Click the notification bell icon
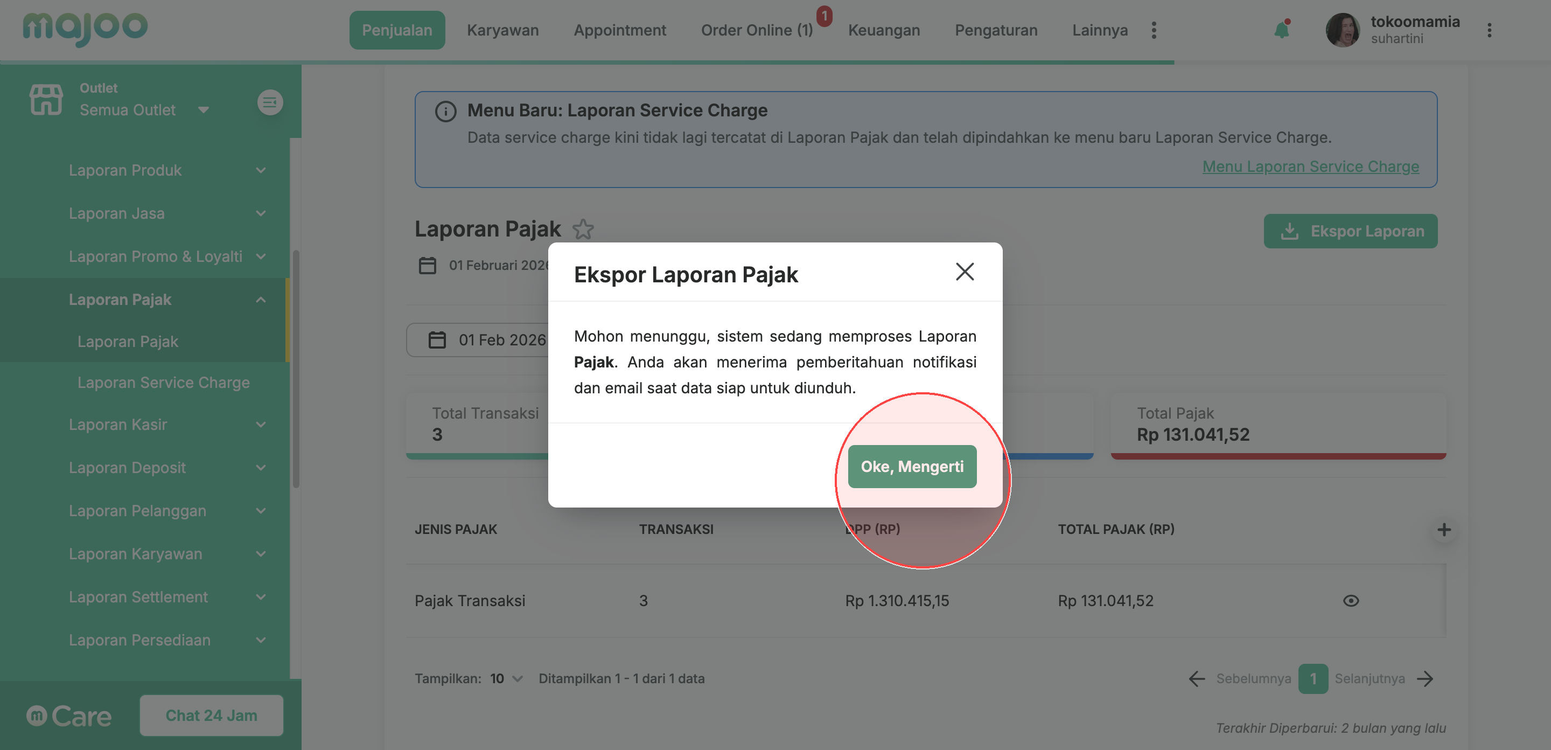Image resolution: width=1551 pixels, height=750 pixels. click(x=1281, y=30)
